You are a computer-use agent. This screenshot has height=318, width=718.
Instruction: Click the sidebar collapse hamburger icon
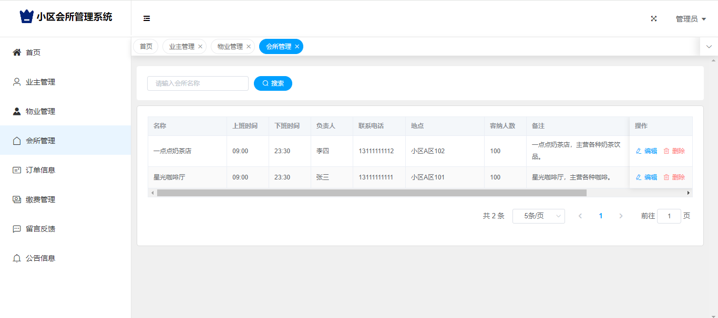pos(147,18)
